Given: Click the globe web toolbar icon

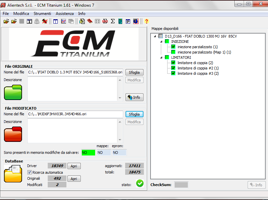Looking at the screenshot, I should (x=136, y=21).
